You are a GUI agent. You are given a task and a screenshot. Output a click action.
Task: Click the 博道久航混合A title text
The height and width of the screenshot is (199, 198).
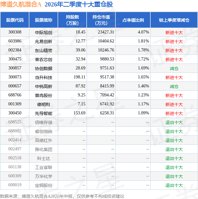click(21, 5)
